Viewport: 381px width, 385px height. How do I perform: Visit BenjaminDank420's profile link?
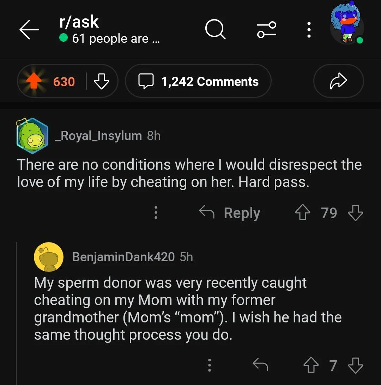pos(123,257)
